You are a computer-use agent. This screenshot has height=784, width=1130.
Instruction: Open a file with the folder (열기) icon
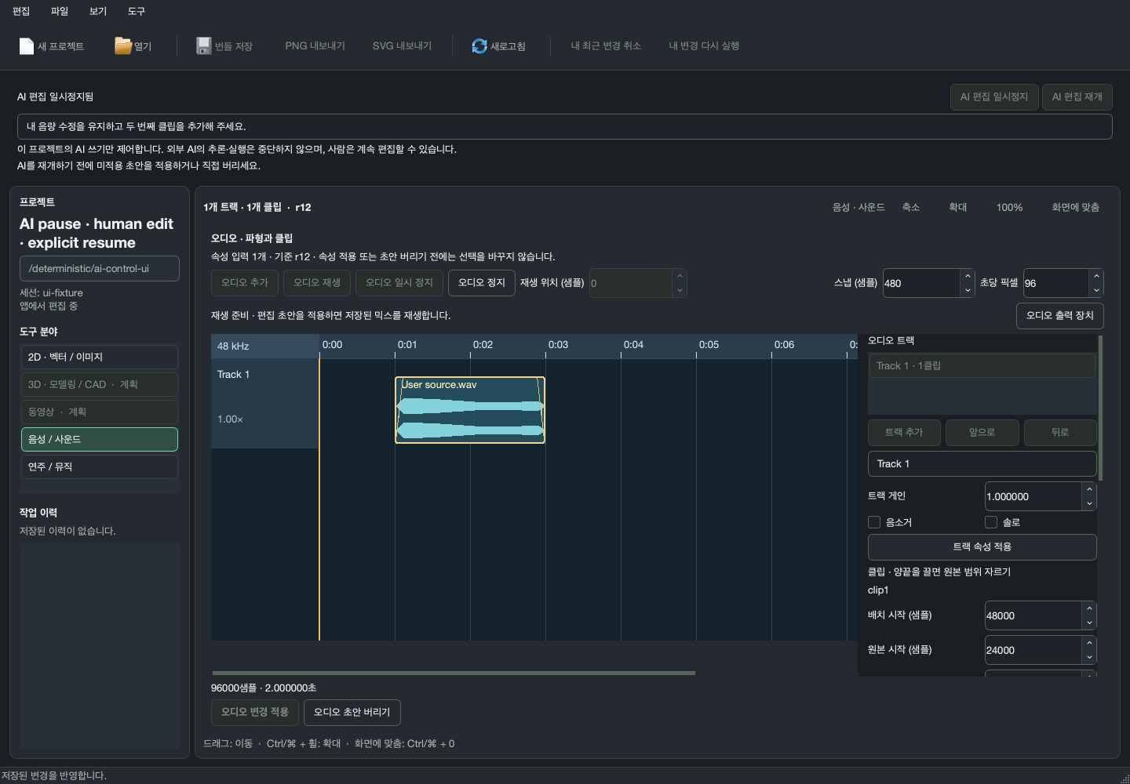(122, 46)
